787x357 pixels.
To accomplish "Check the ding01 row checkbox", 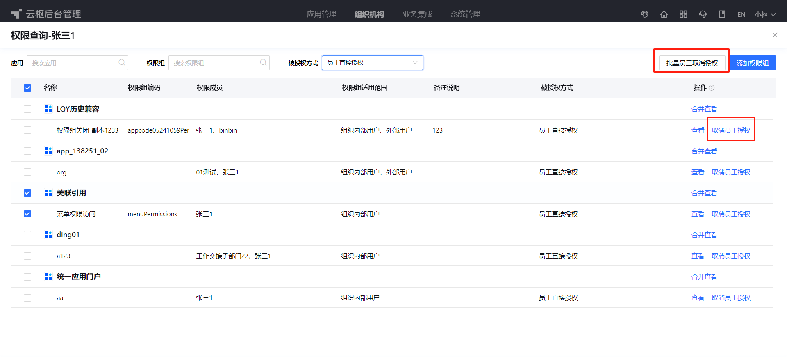I will pos(27,235).
